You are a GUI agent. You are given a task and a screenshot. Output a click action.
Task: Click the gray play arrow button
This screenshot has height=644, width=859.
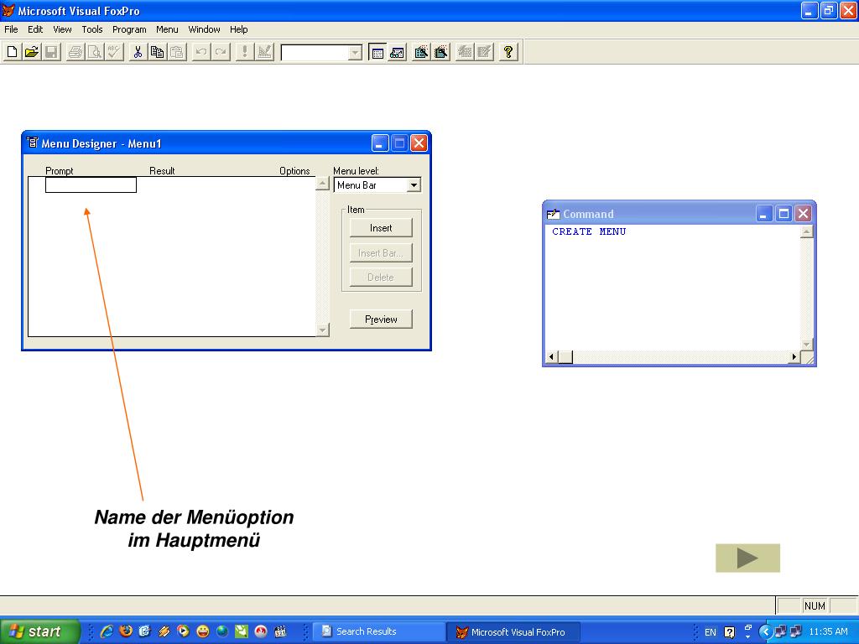pyautogui.click(x=747, y=558)
